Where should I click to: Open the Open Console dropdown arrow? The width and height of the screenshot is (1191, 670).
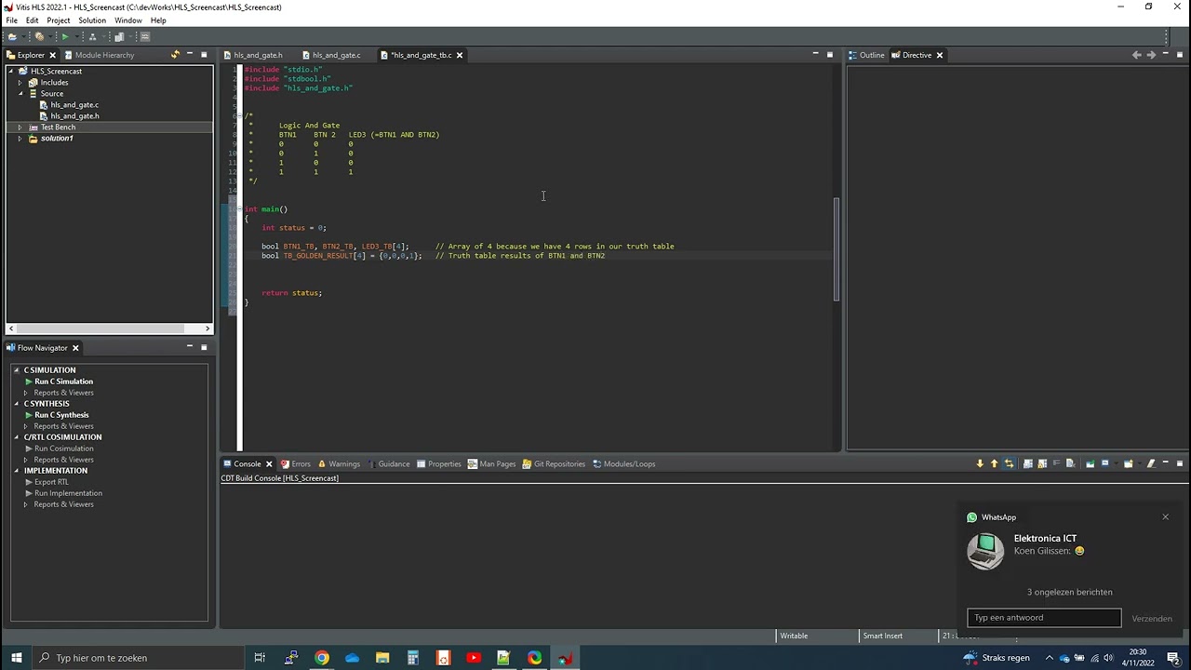click(1140, 463)
